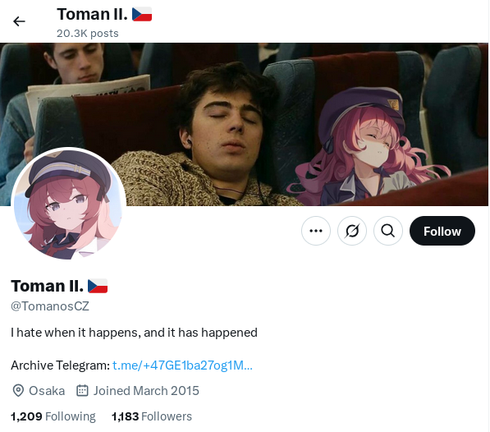Select the @TomanosCZ handle text
Viewport: 490px width, 432px height.
(x=50, y=306)
